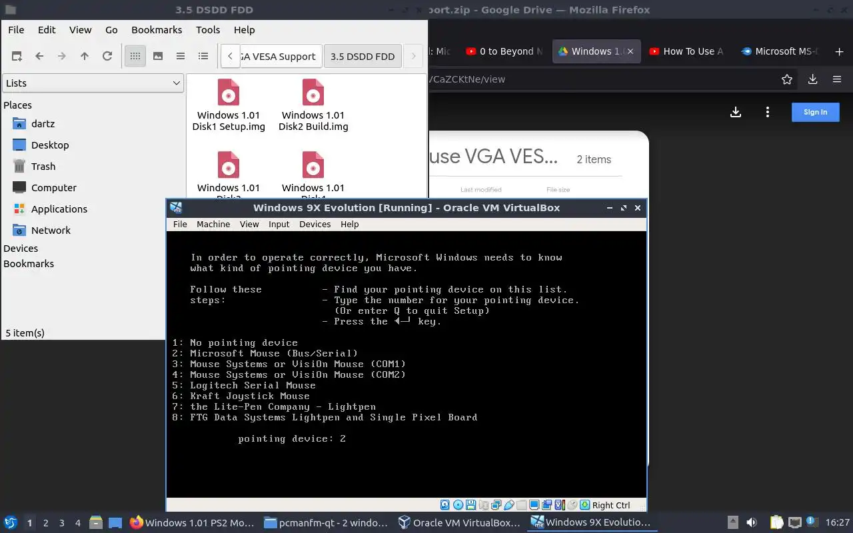Click VirtualBox network adapter indicator
Image resolution: width=853 pixels, height=533 pixels.
click(496, 505)
